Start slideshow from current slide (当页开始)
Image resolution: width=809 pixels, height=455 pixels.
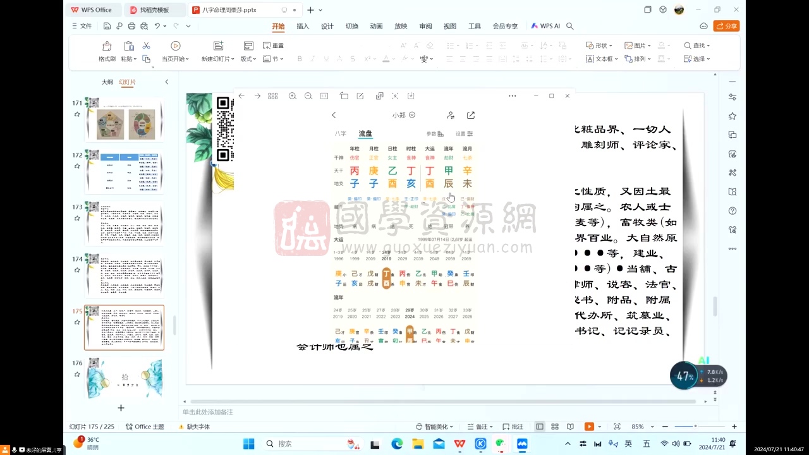tap(175, 51)
